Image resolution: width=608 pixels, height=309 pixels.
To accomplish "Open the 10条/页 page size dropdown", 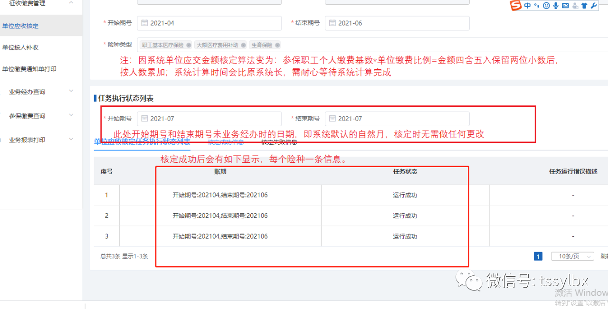I will click(x=572, y=256).
